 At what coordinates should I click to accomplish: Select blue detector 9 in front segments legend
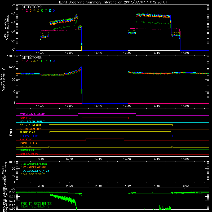54,11
